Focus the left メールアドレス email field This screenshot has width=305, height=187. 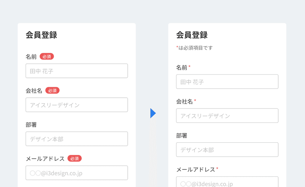point(77,173)
